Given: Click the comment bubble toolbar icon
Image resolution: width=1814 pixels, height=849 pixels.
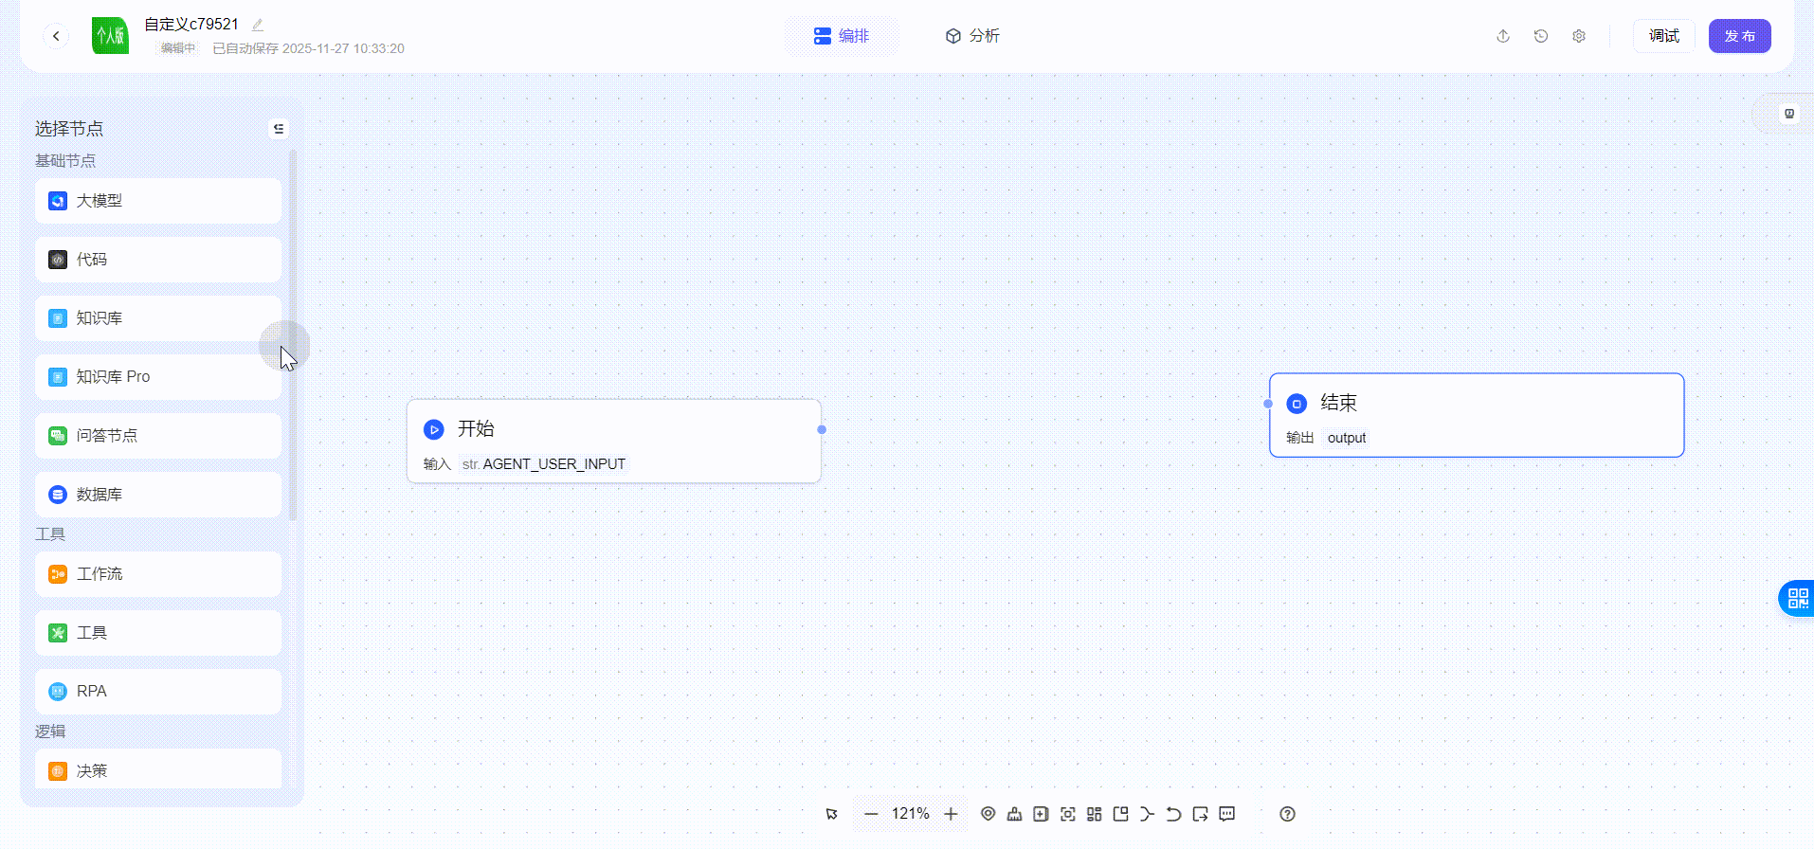Looking at the screenshot, I should (1227, 814).
